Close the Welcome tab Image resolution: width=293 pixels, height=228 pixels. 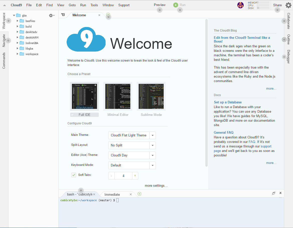[x=100, y=15]
